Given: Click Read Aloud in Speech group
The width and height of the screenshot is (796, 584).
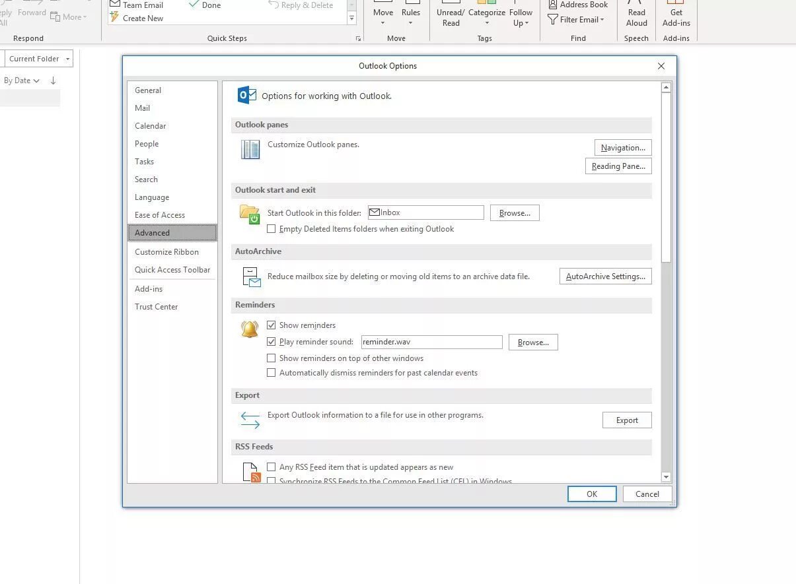Looking at the screenshot, I should click(637, 14).
